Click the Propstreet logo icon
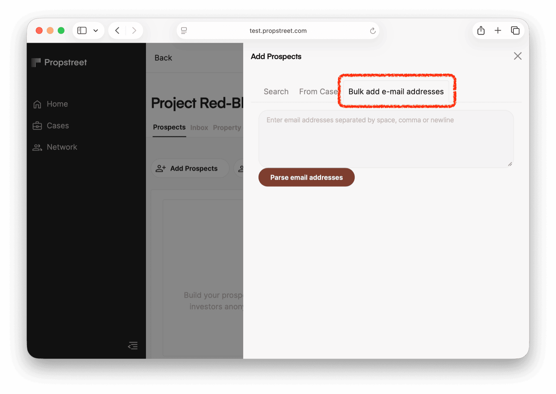The height and width of the screenshot is (394, 556). click(x=36, y=62)
